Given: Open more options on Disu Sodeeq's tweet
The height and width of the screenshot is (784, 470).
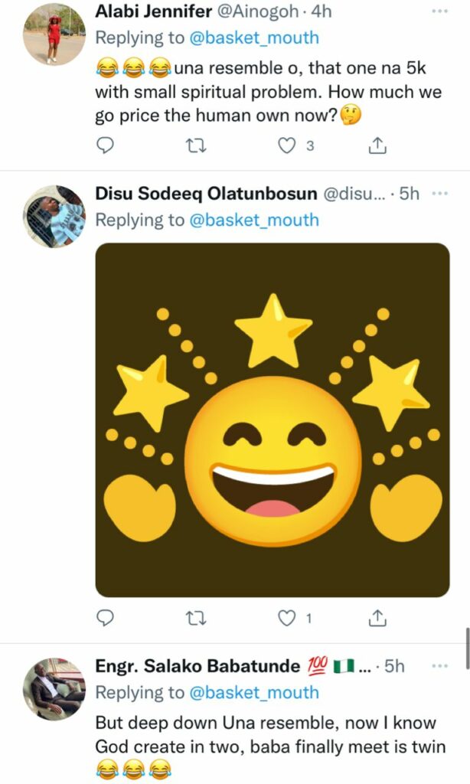Looking at the screenshot, I should (439, 193).
